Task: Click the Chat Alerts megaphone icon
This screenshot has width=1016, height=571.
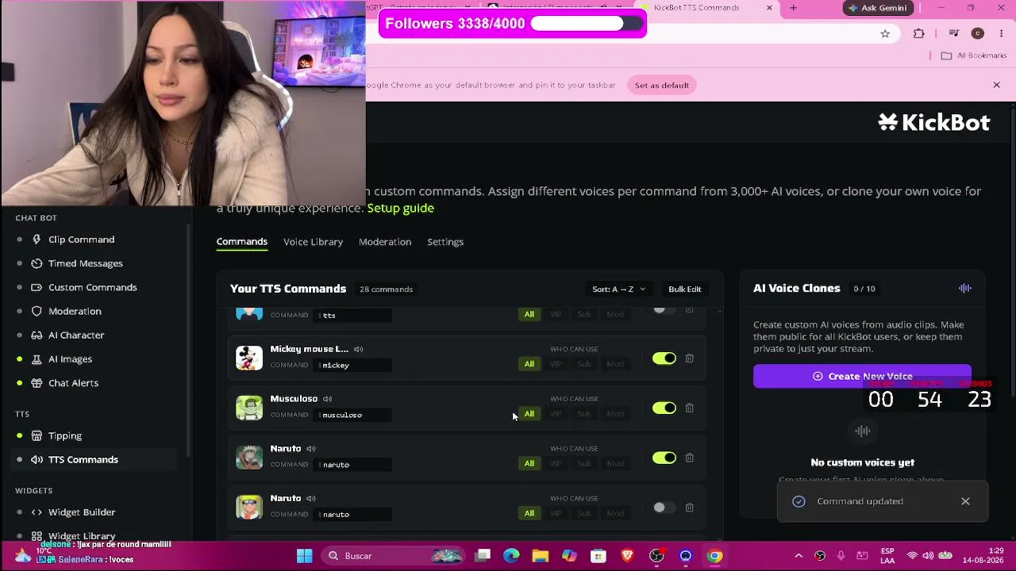Action: [37, 383]
